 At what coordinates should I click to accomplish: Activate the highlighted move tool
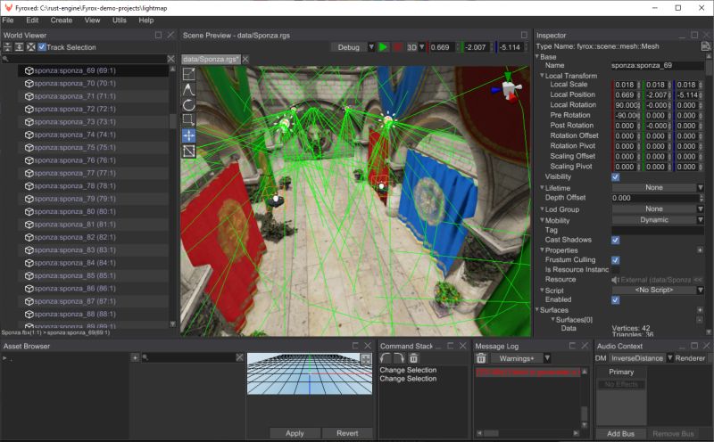pos(188,135)
